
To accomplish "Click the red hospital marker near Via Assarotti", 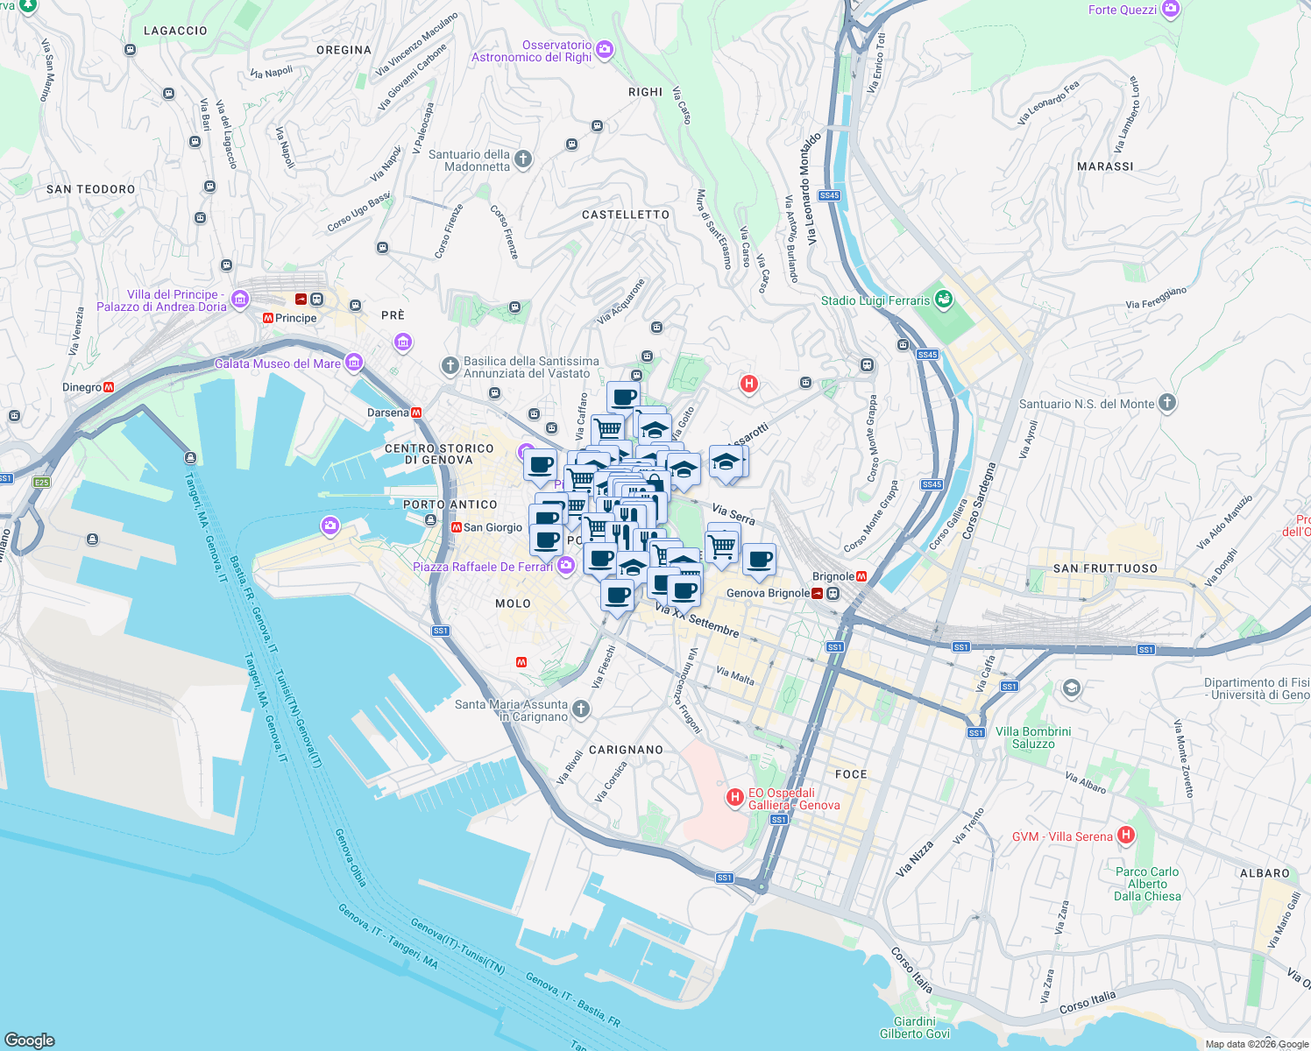I will pos(748,384).
